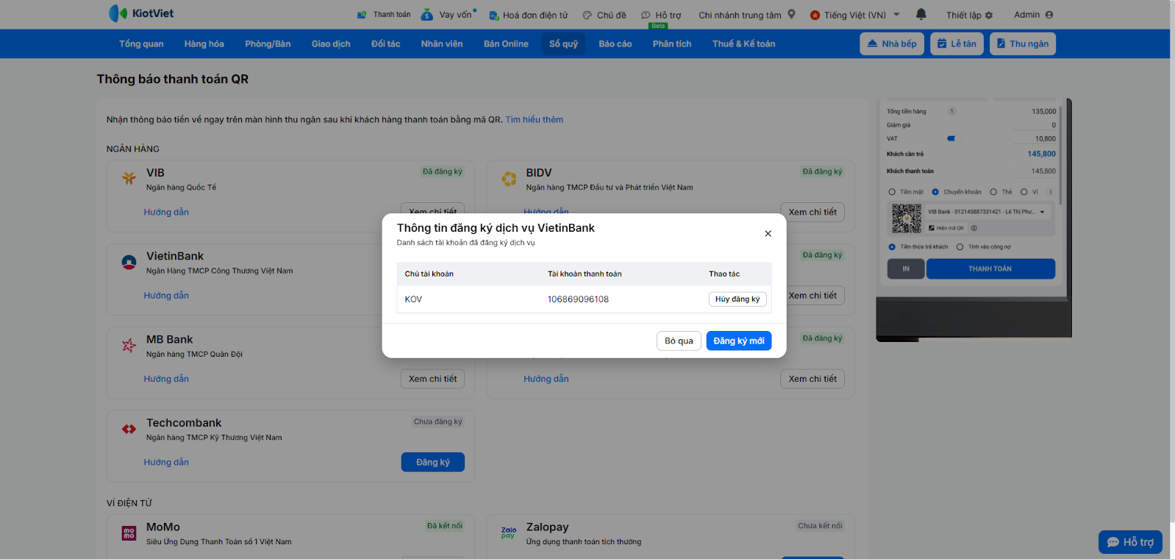Open the Đối tác menu
Image resolution: width=1175 pixels, height=559 pixels.
coord(386,44)
